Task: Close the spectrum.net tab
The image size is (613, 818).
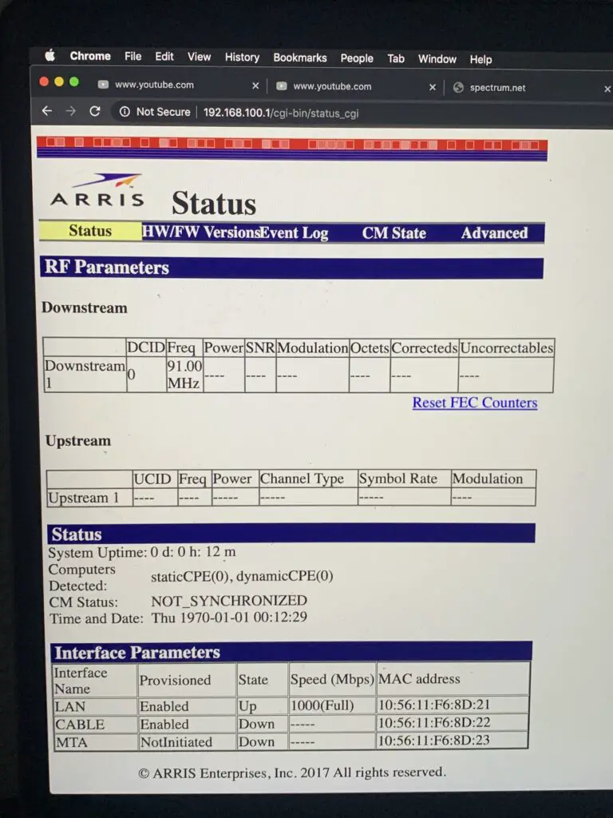Action: [607, 89]
